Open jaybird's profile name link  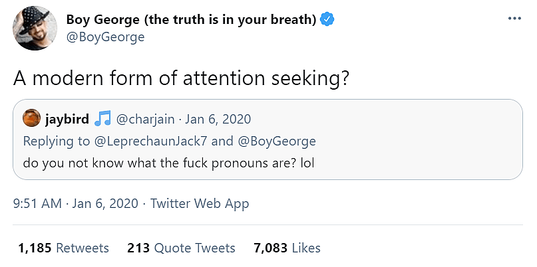tap(67, 120)
